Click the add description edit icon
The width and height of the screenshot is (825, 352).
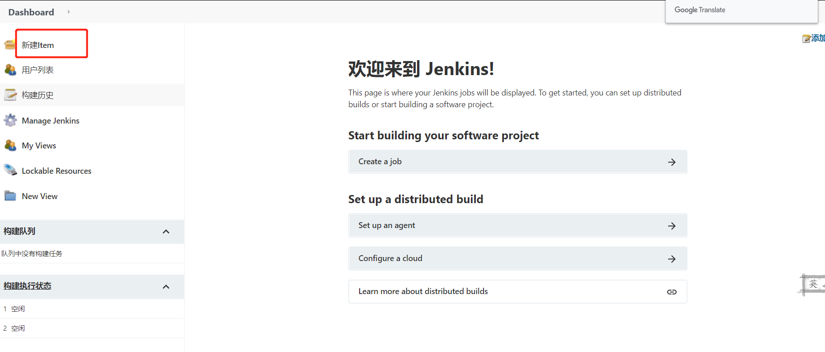coord(806,38)
